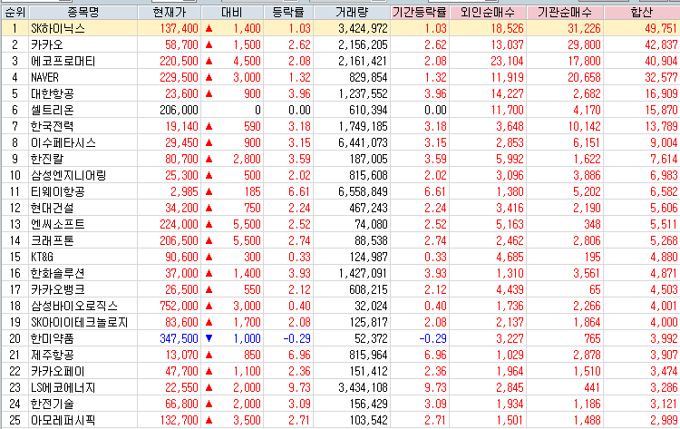680x429 pixels.
Task: Select the KT&G stock name
Action: click(42, 257)
